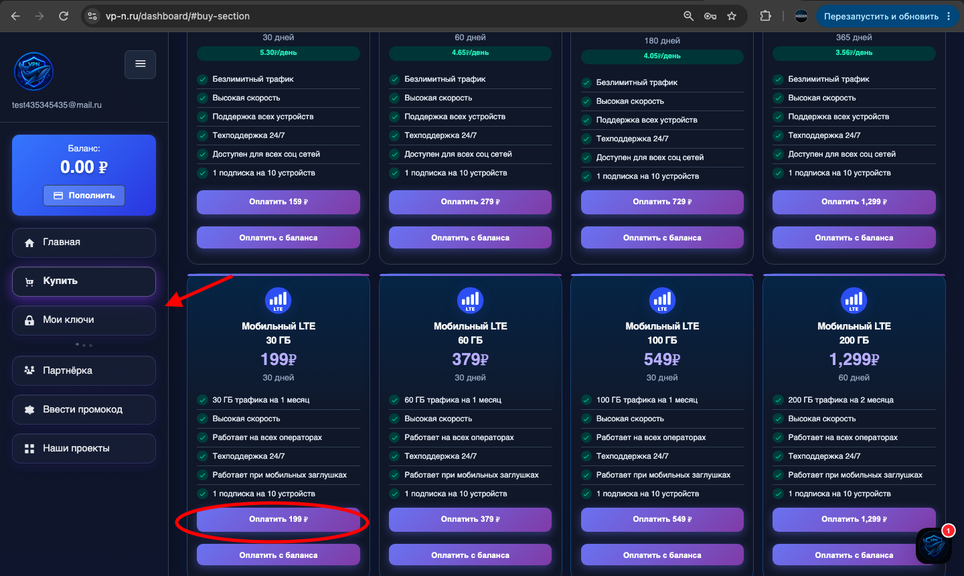964x576 pixels.
Task: Click the 0.00 ₽ balance amount
Action: 84,167
